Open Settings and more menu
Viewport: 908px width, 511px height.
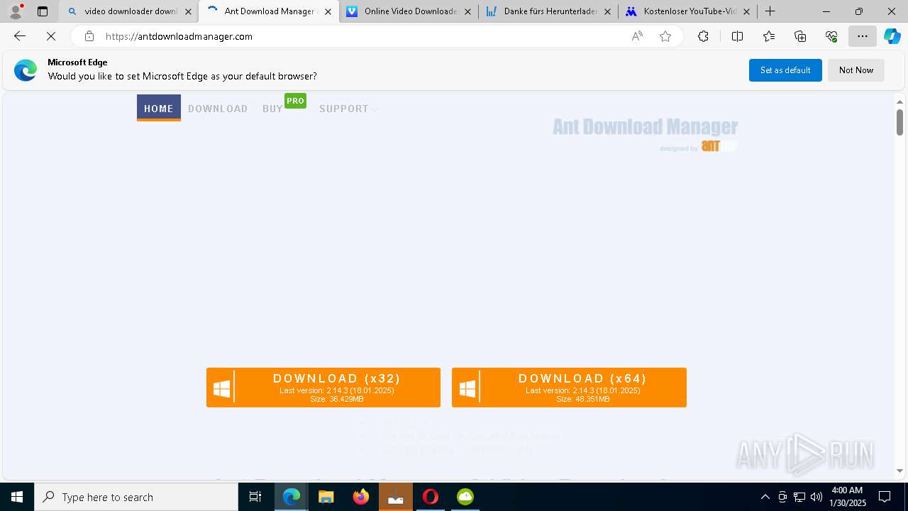[862, 36]
